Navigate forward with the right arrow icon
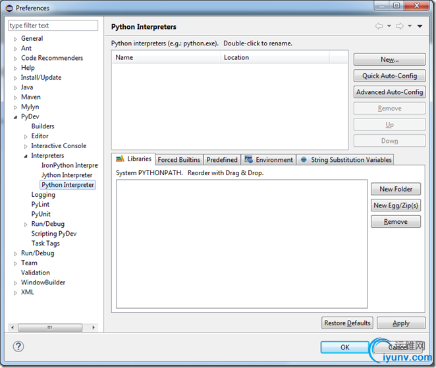 (x=400, y=26)
